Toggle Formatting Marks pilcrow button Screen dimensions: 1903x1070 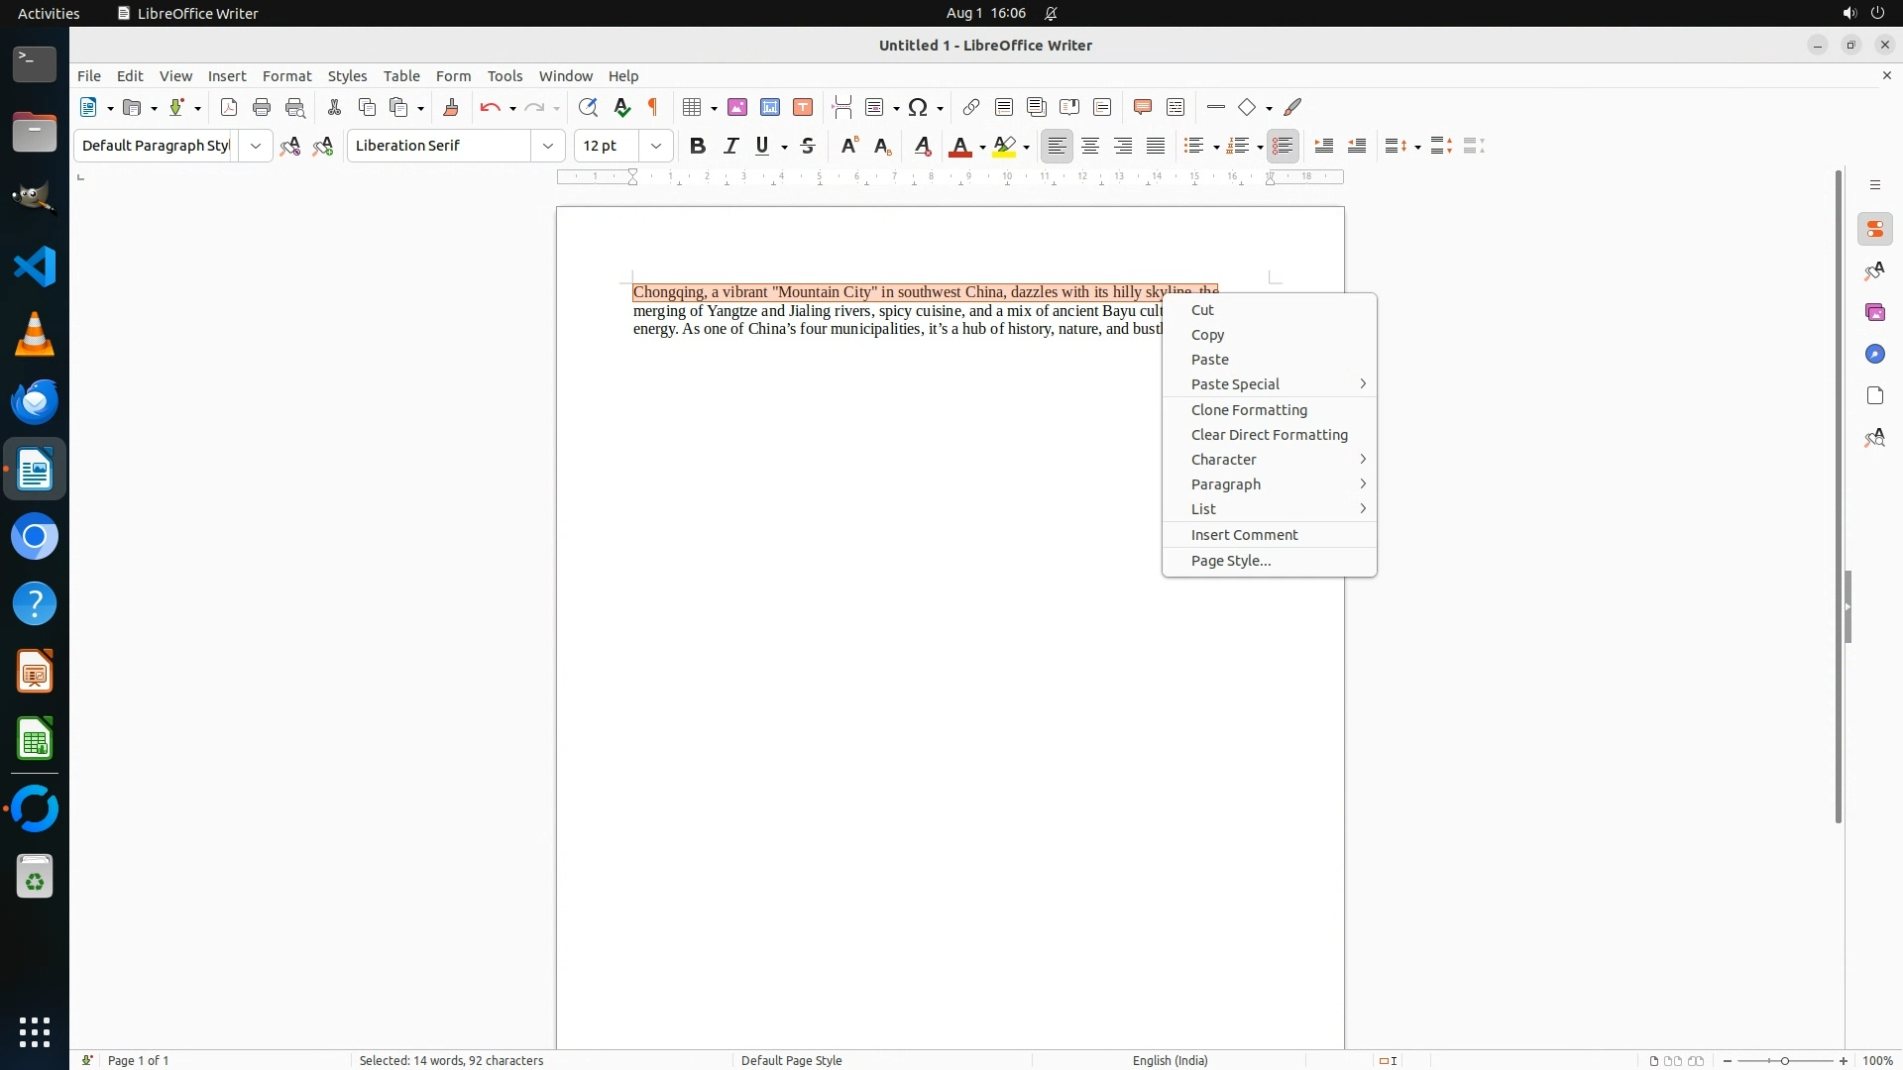tap(653, 108)
